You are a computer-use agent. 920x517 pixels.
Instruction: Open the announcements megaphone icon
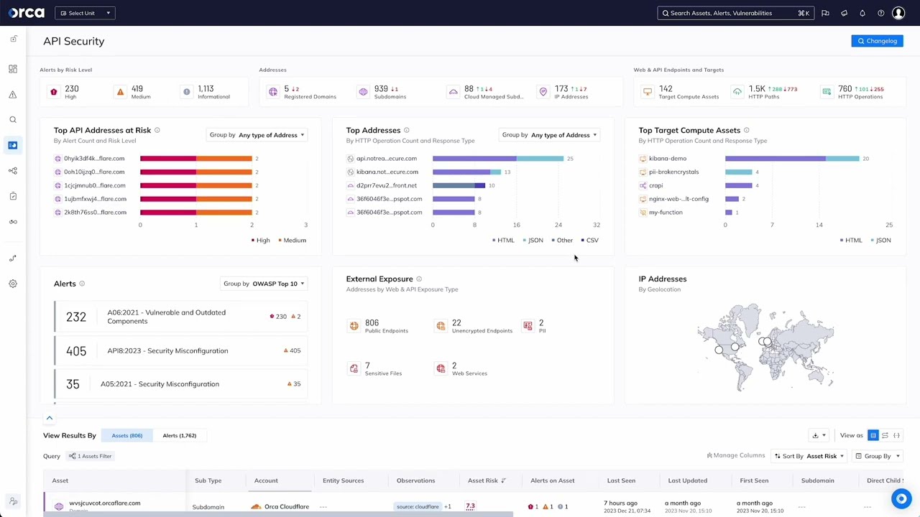[x=844, y=13]
